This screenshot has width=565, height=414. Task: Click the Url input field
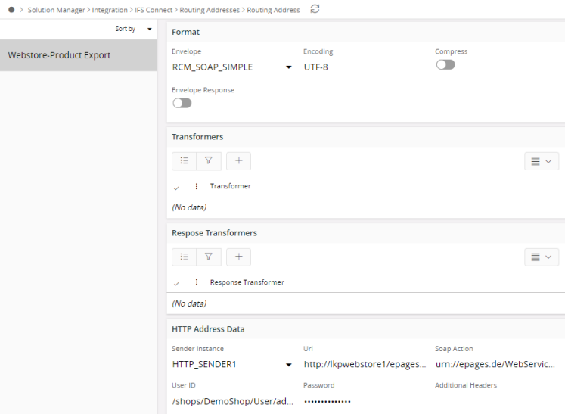pos(364,364)
